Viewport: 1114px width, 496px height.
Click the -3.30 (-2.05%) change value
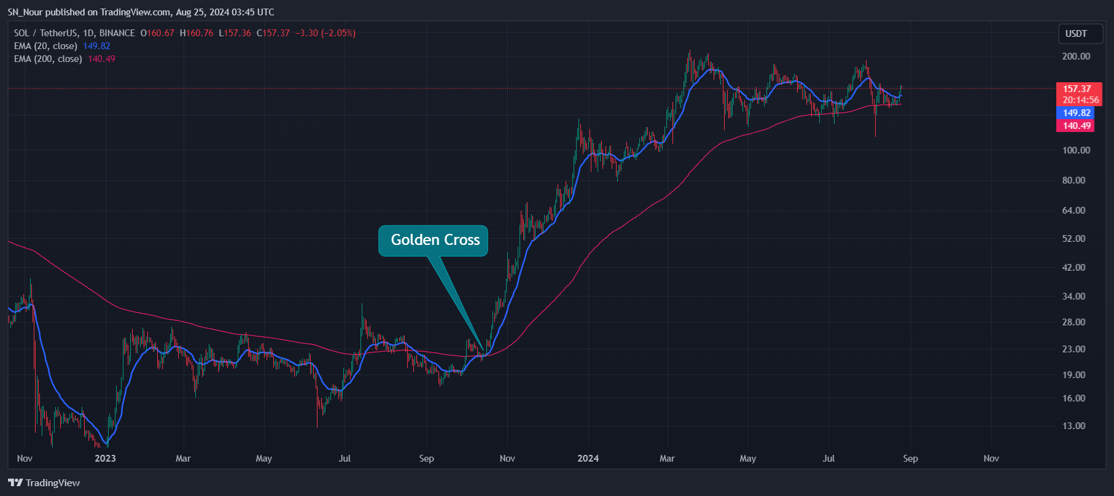coord(325,33)
